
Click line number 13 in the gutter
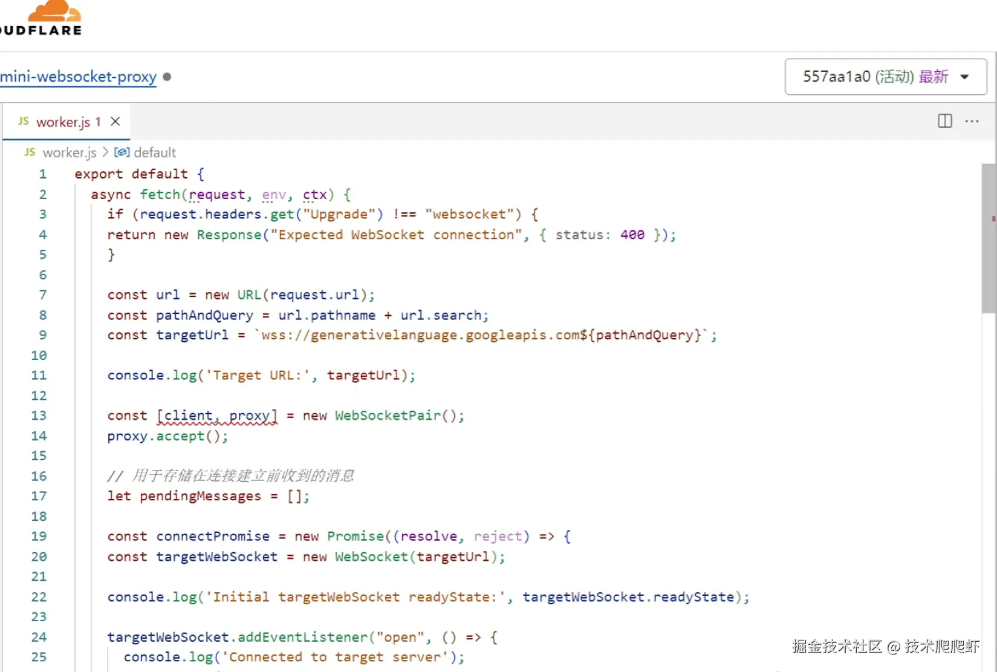click(x=39, y=416)
